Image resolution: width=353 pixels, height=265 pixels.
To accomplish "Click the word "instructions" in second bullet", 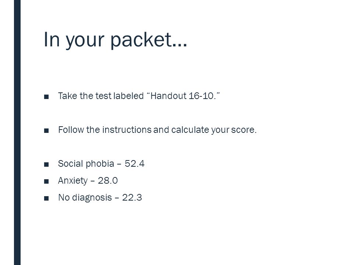I will (127, 130).
